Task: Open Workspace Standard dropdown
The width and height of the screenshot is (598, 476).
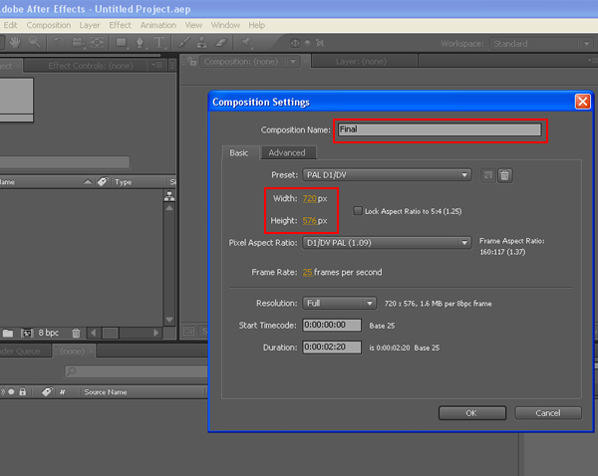Action: pos(541,44)
